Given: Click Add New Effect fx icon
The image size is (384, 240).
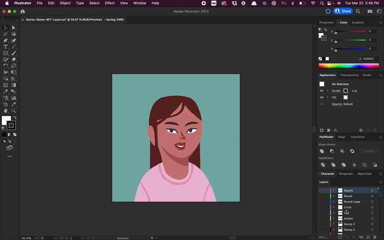Looking at the screenshot, I should click(x=336, y=130).
